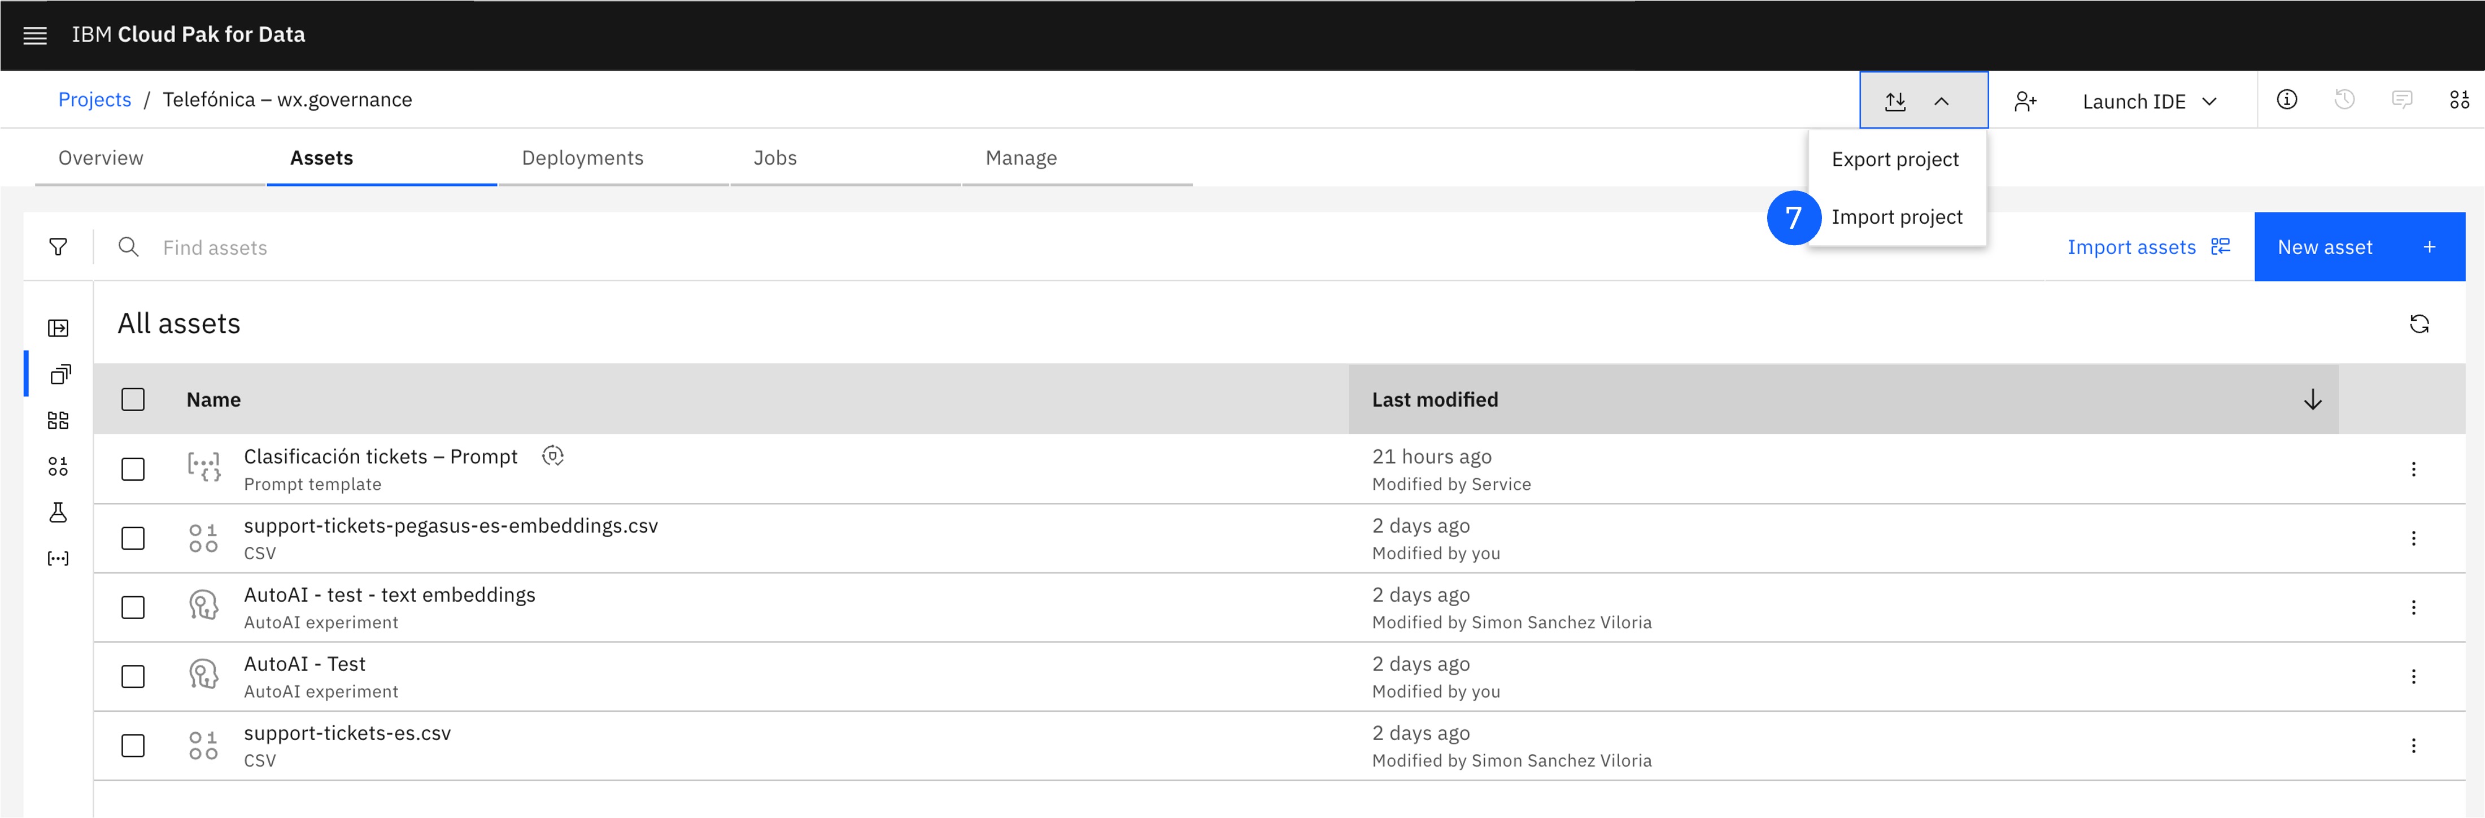The image size is (2485, 818).
Task: Select sidebar prompt templates bracket icon
Action: pyautogui.click(x=58, y=559)
